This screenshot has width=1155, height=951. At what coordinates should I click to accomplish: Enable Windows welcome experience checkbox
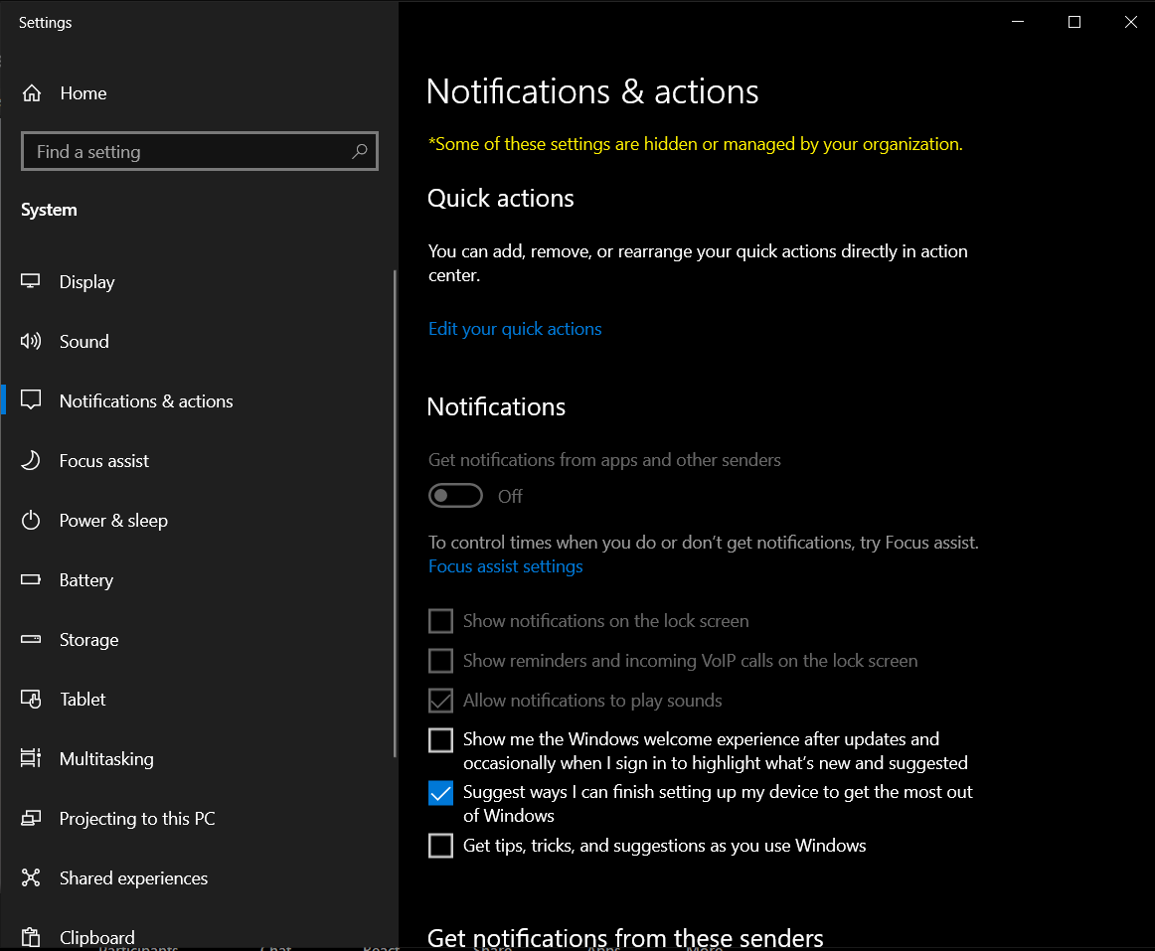coord(440,739)
